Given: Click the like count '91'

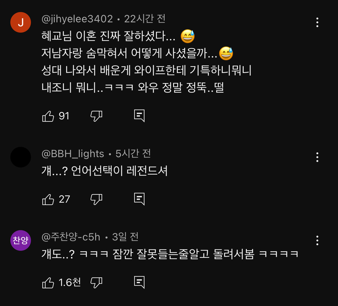Looking at the screenshot, I should tap(64, 116).
